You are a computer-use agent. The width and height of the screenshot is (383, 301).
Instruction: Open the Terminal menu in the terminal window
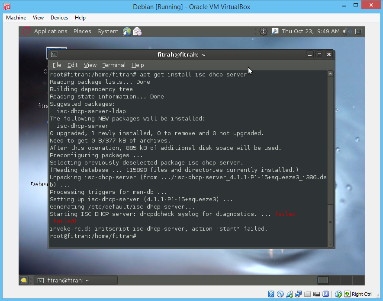114,65
